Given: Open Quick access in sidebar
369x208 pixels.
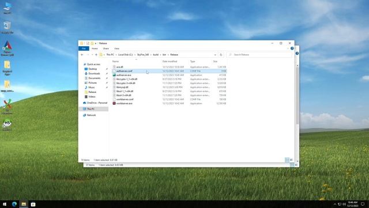Looking at the screenshot, I should point(93,64).
